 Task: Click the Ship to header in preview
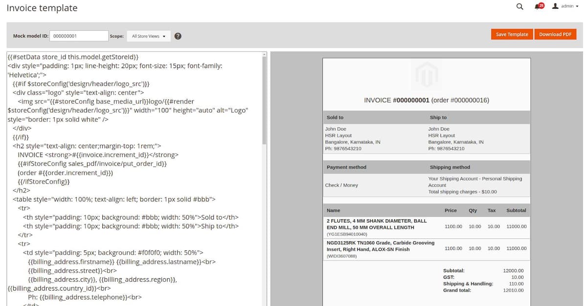click(x=438, y=118)
